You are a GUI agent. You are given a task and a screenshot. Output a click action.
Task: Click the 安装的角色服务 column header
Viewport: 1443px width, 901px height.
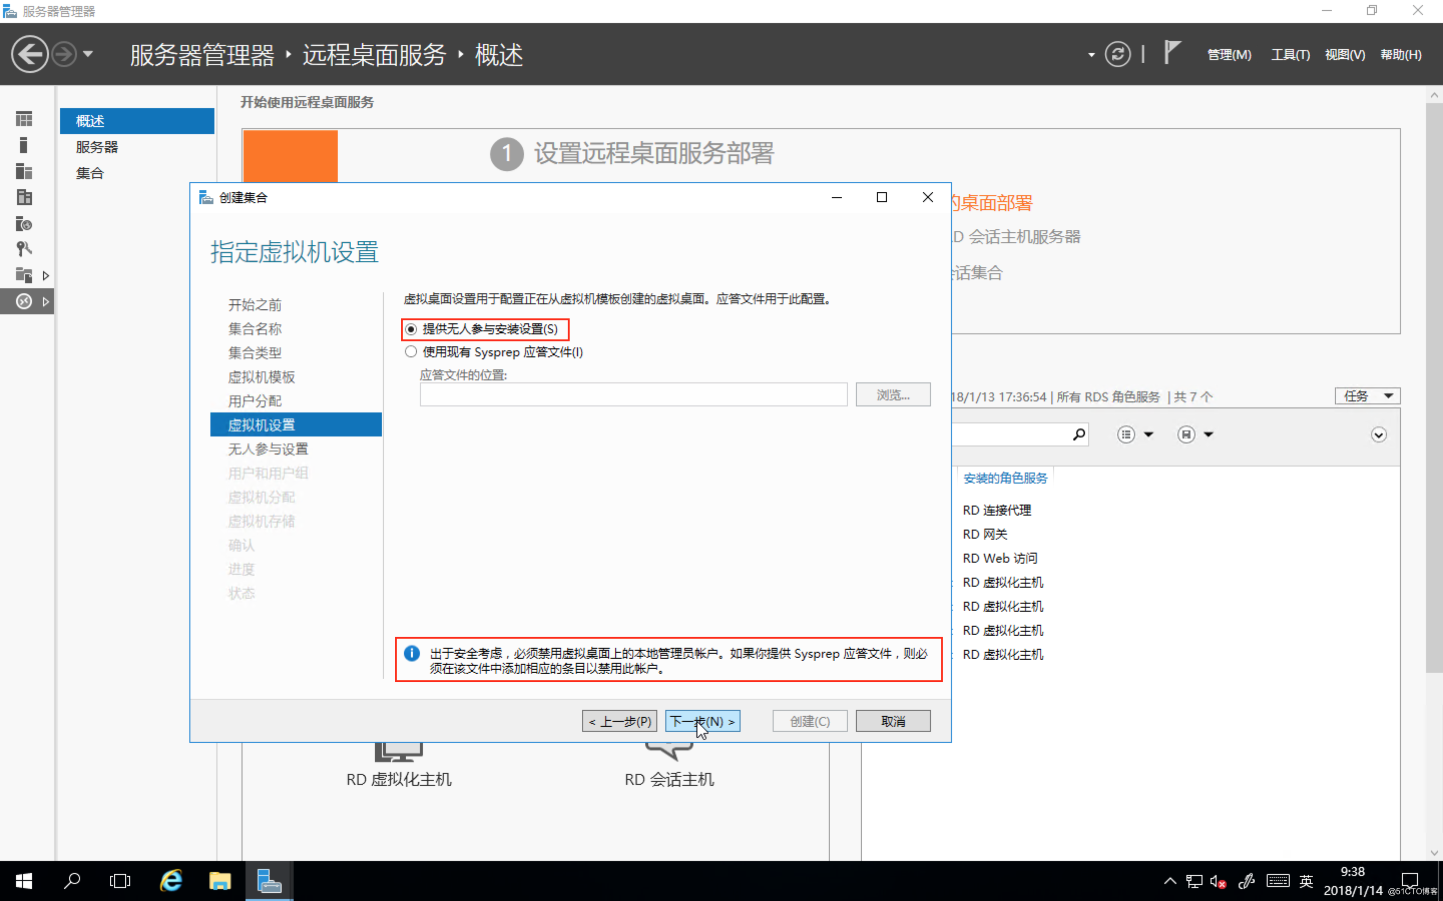pos(1005,478)
